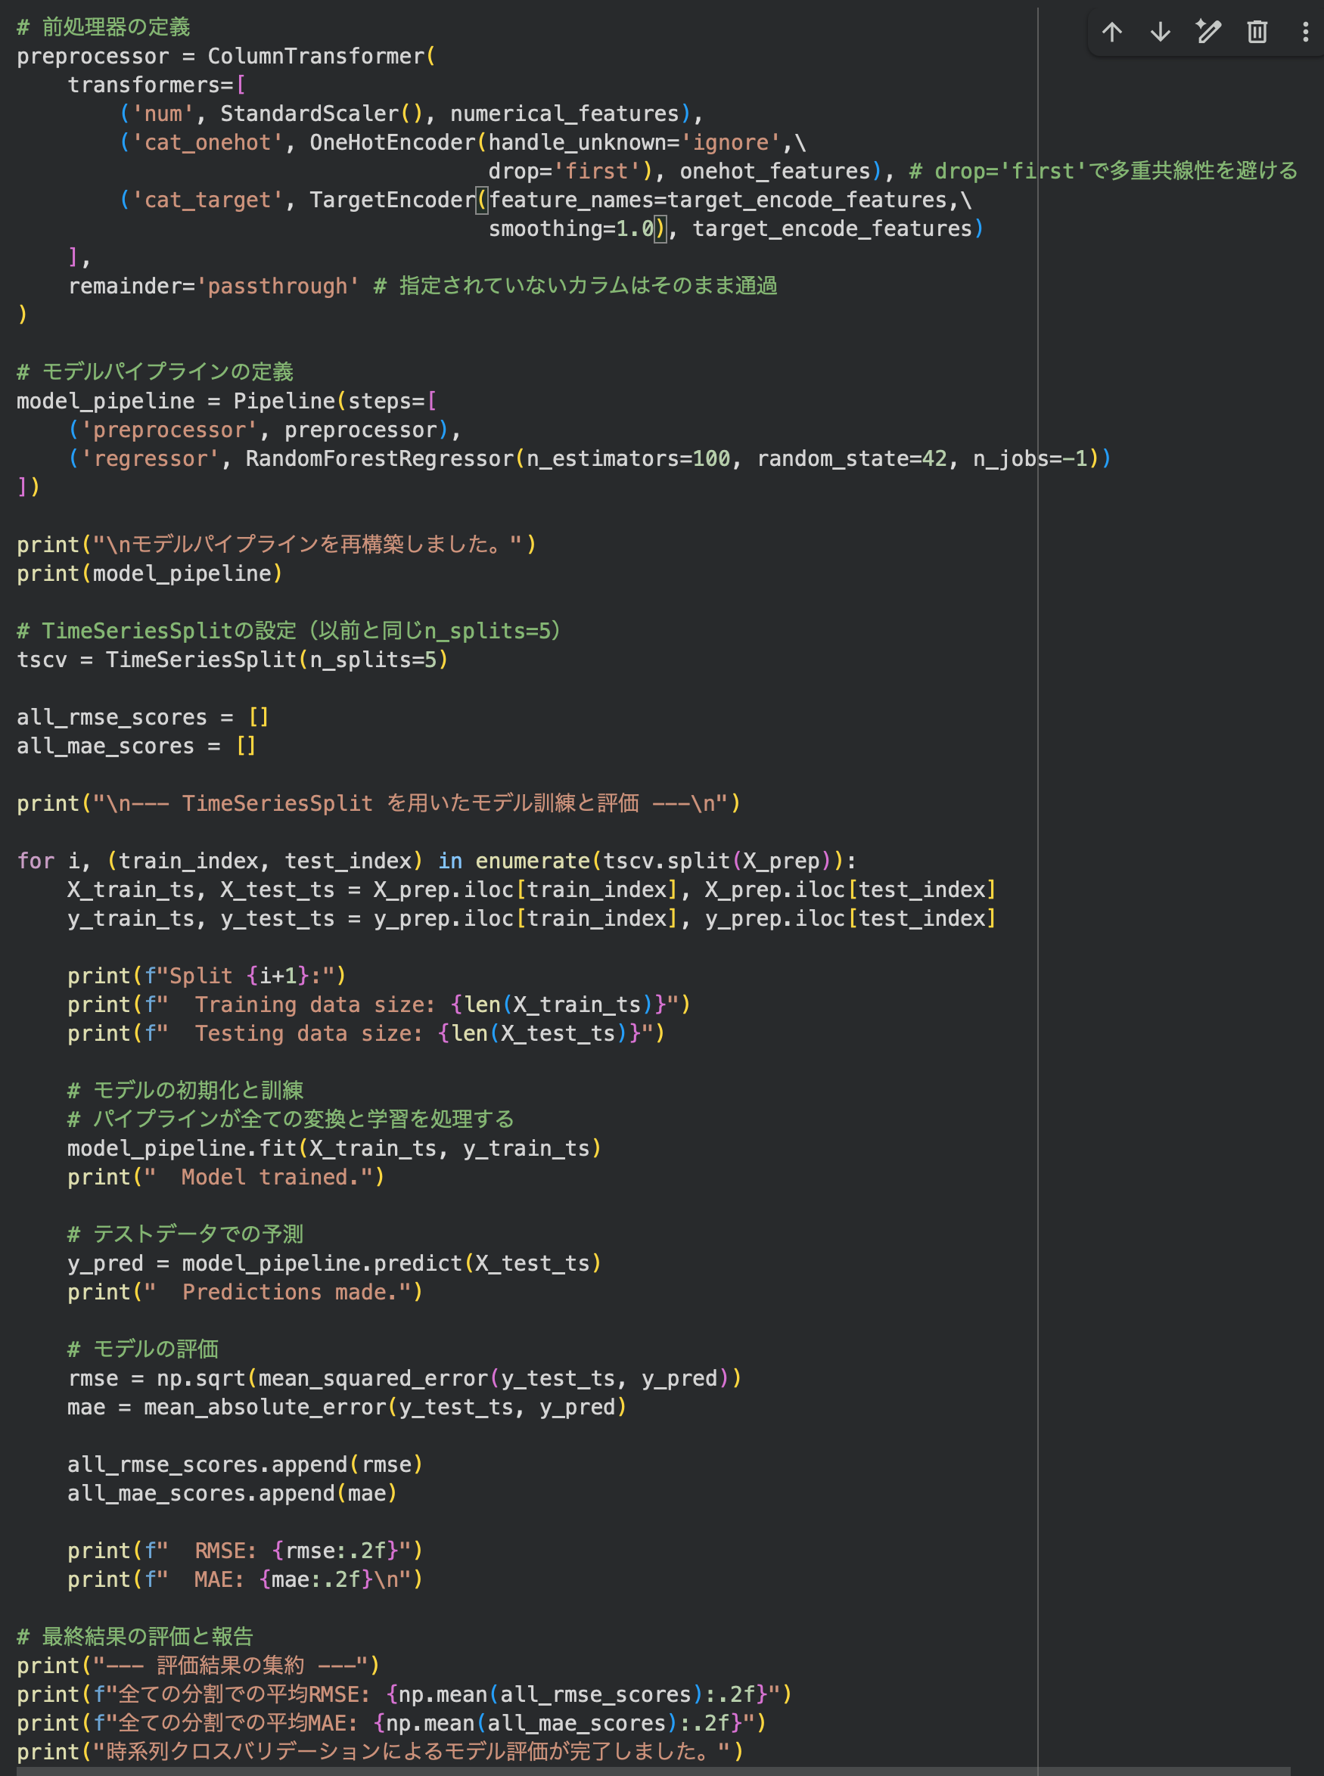Place cursor on 'preprocessor = ColumnTransformer(' line

(226, 56)
